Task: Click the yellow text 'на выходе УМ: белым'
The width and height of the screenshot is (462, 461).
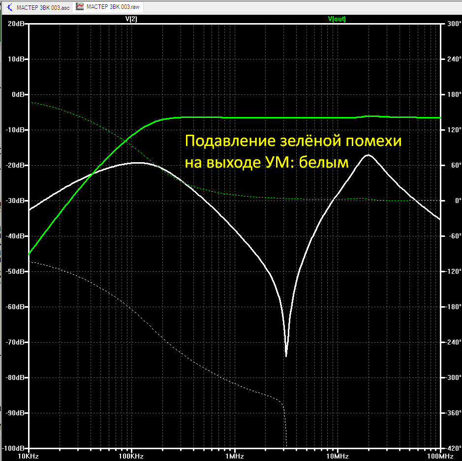Action: (x=267, y=163)
